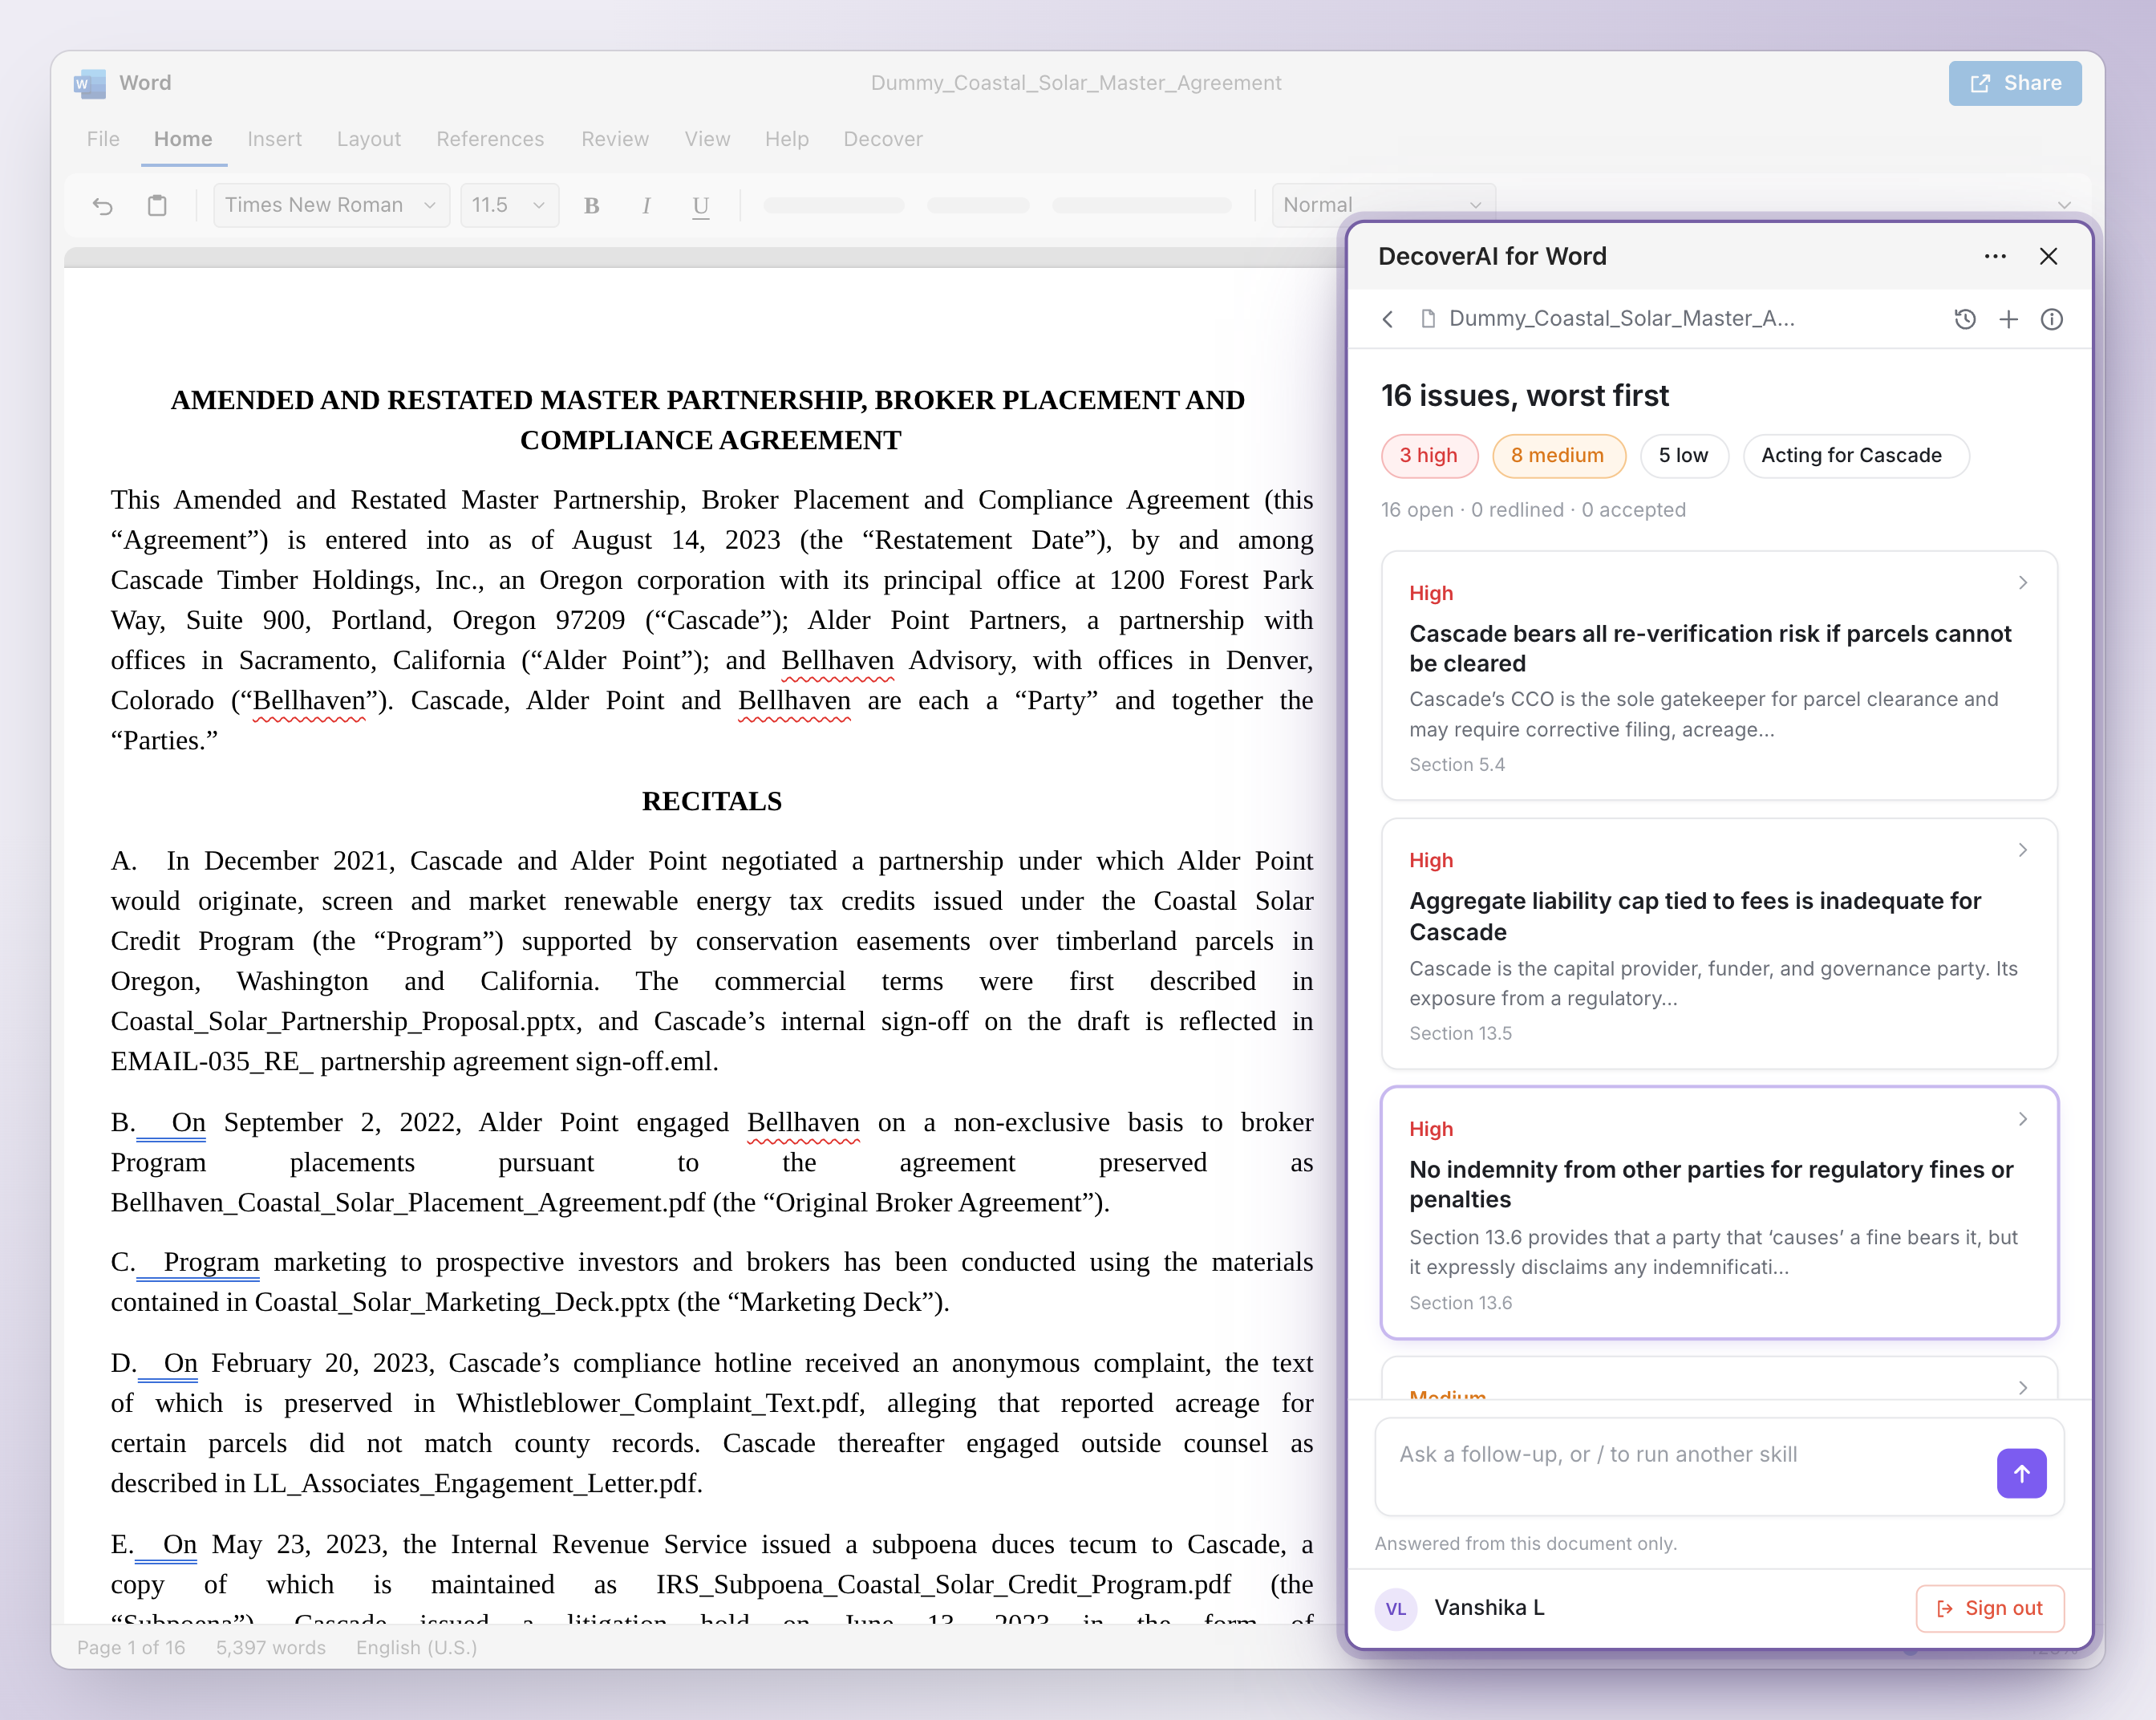Close the DecoverAI for Word panel

2048,256
